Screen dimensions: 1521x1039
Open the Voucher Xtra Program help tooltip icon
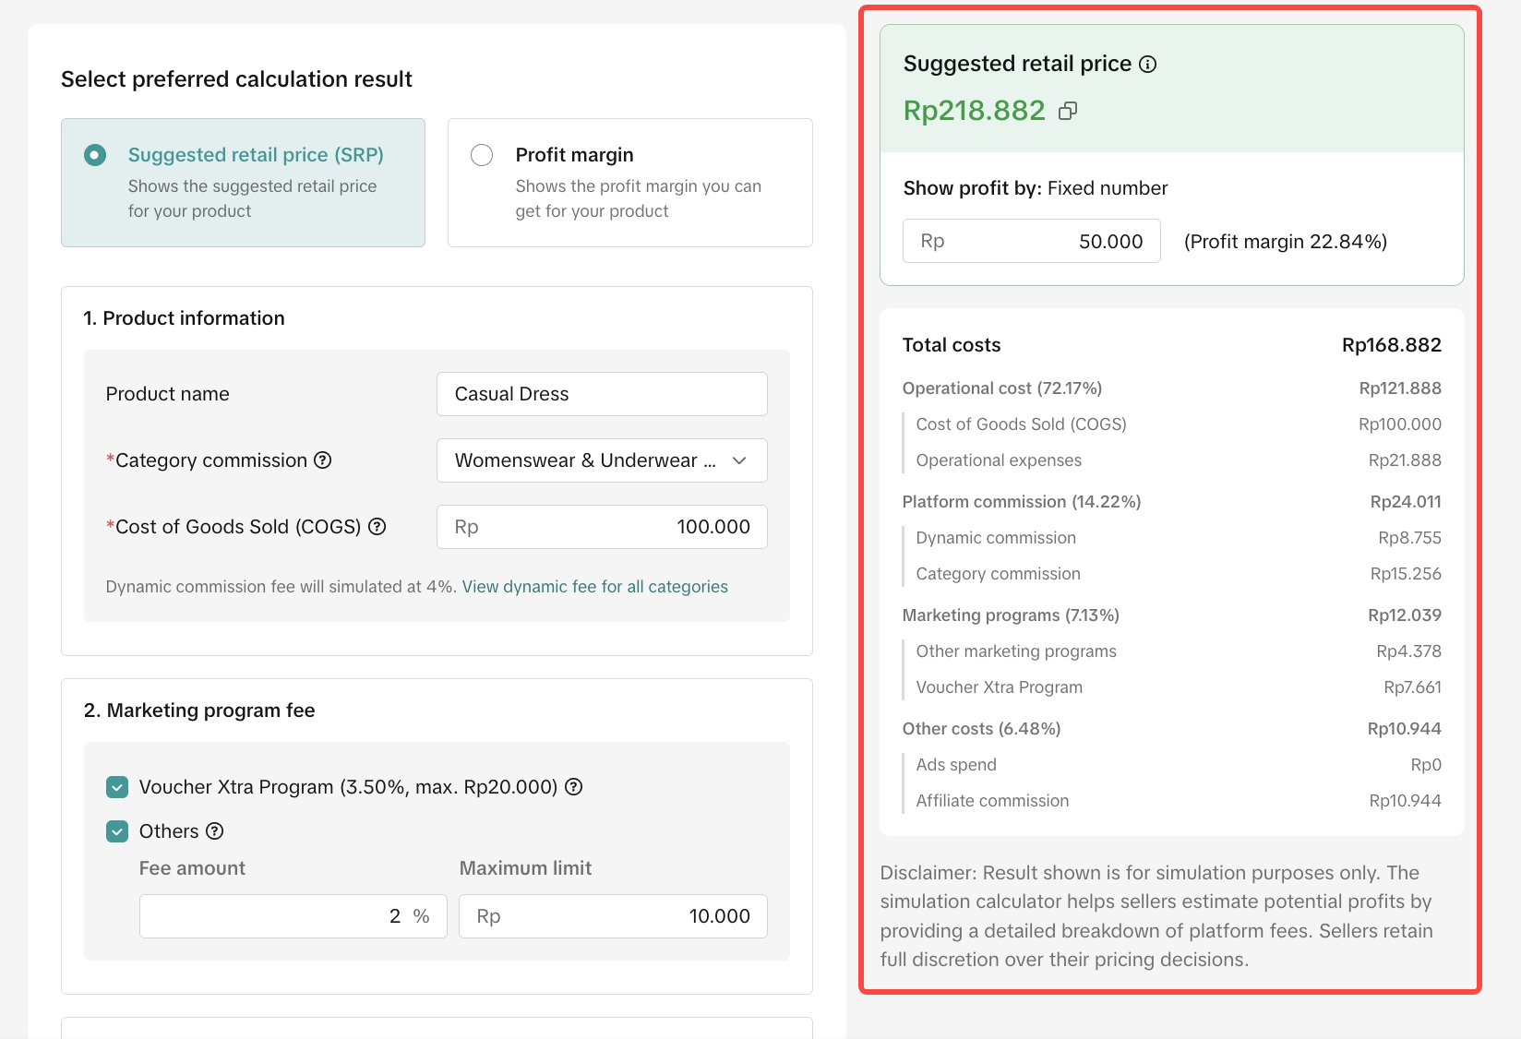pos(573,787)
